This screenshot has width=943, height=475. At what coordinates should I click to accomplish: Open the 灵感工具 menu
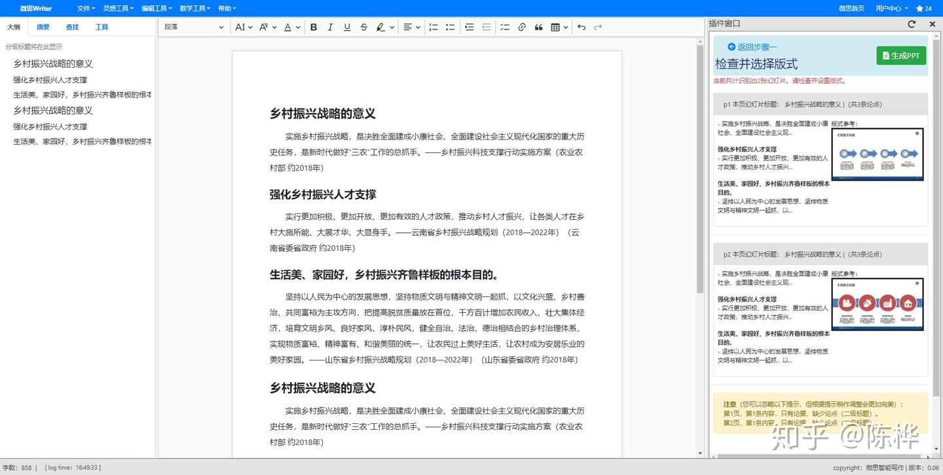(x=119, y=9)
